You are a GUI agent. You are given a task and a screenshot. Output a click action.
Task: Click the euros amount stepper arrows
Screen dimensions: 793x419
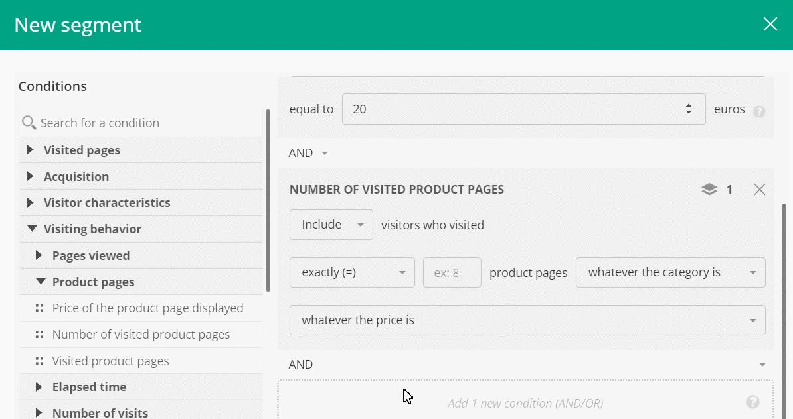[689, 109]
